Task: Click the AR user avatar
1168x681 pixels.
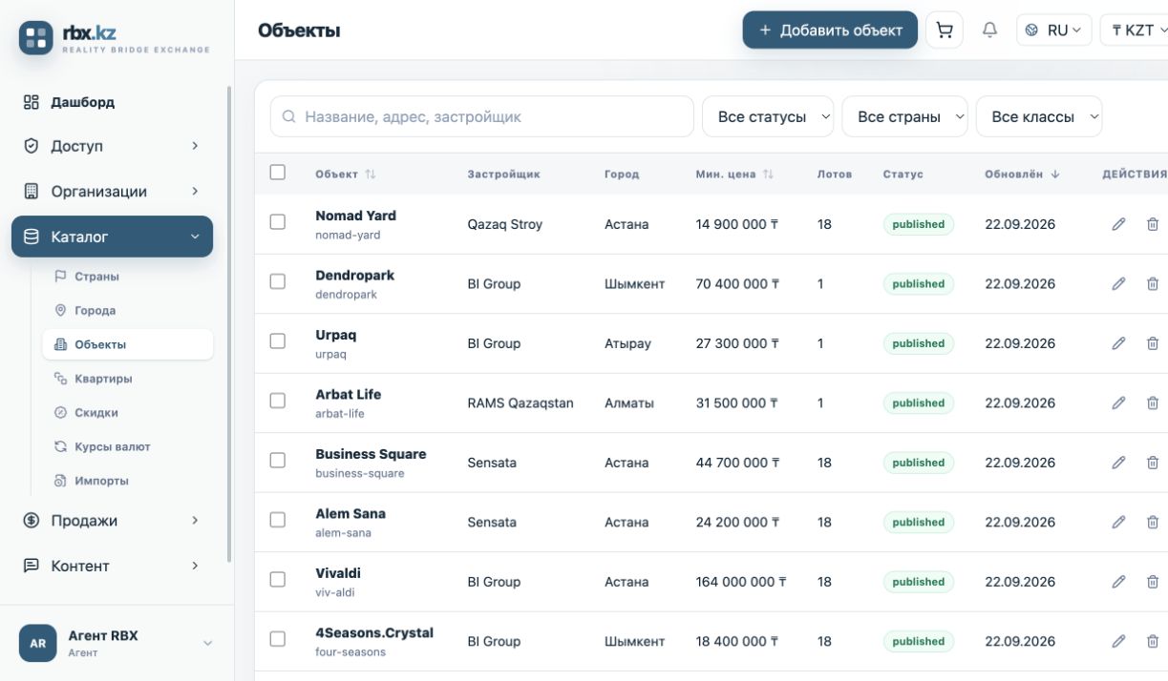Action: click(37, 643)
